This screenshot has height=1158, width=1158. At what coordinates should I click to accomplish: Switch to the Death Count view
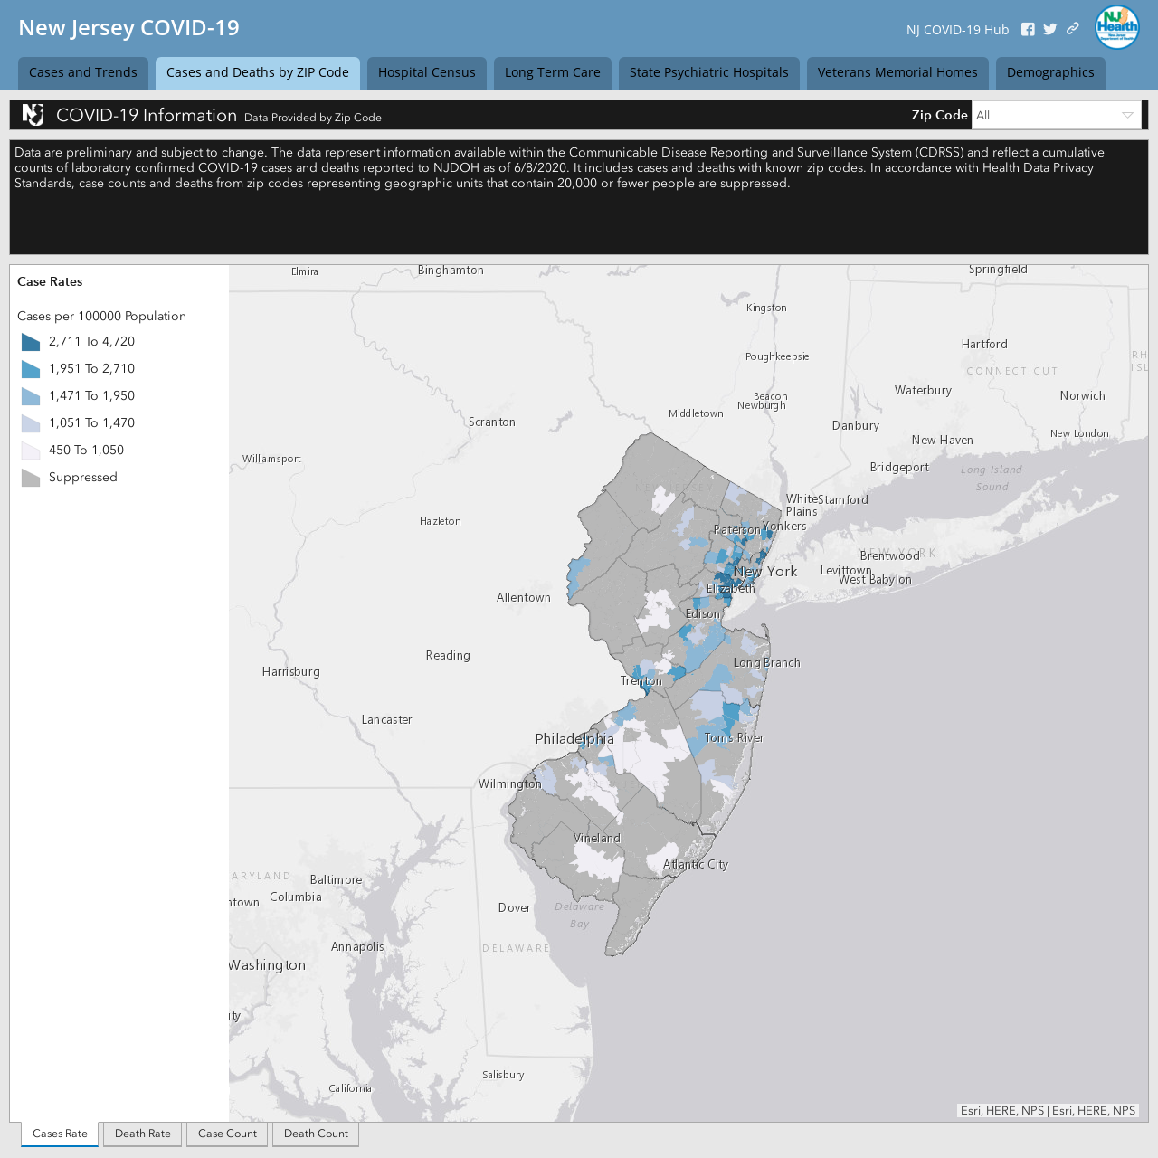pyautogui.click(x=316, y=1134)
